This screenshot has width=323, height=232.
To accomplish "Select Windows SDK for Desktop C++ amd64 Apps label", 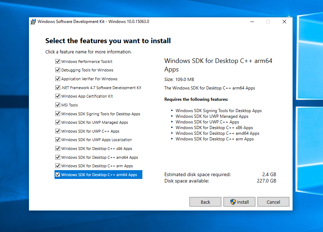I will click(99, 157).
